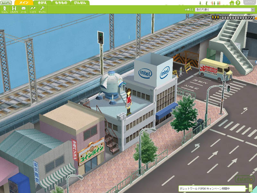
Task: Click the points counter 000000000220
Action: pos(238,18)
